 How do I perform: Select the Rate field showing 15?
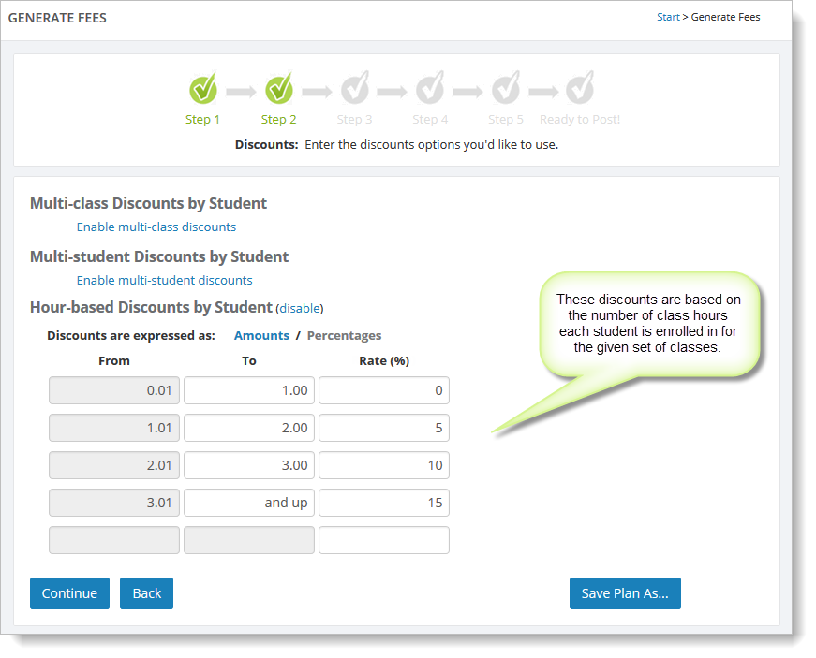pos(384,503)
